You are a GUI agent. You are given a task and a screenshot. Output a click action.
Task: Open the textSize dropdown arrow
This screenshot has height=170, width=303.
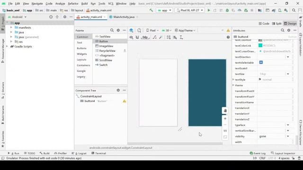click(x=288, y=74)
